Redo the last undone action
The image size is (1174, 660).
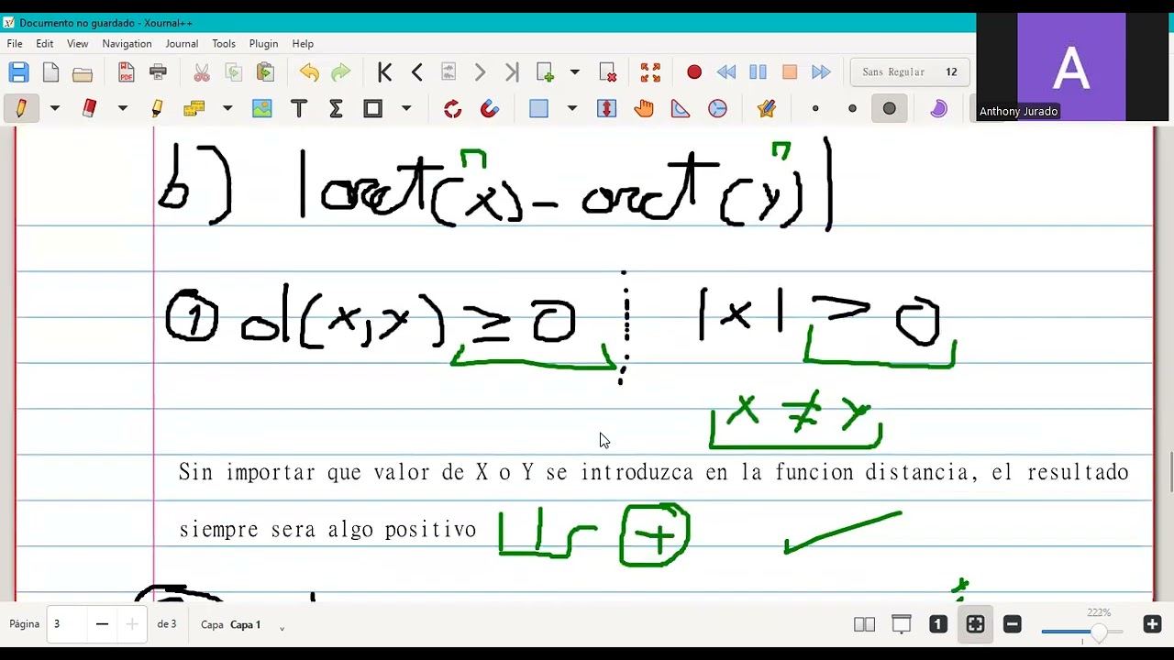[x=341, y=72]
